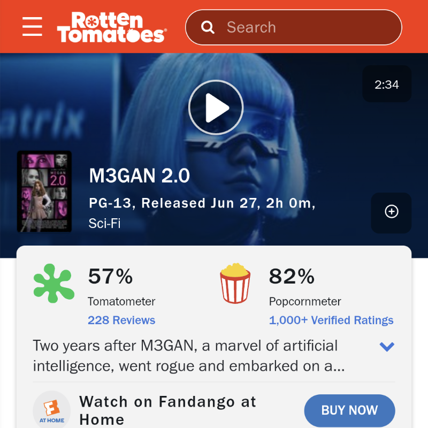Viewport: 428px width, 428px height.
Task: Open the M3GAN 2.0 poster thumbnail
Action: coord(44,192)
